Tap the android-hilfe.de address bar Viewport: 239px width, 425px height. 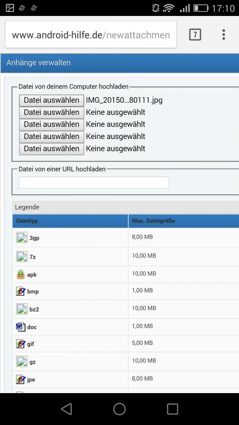pyautogui.click(x=91, y=35)
